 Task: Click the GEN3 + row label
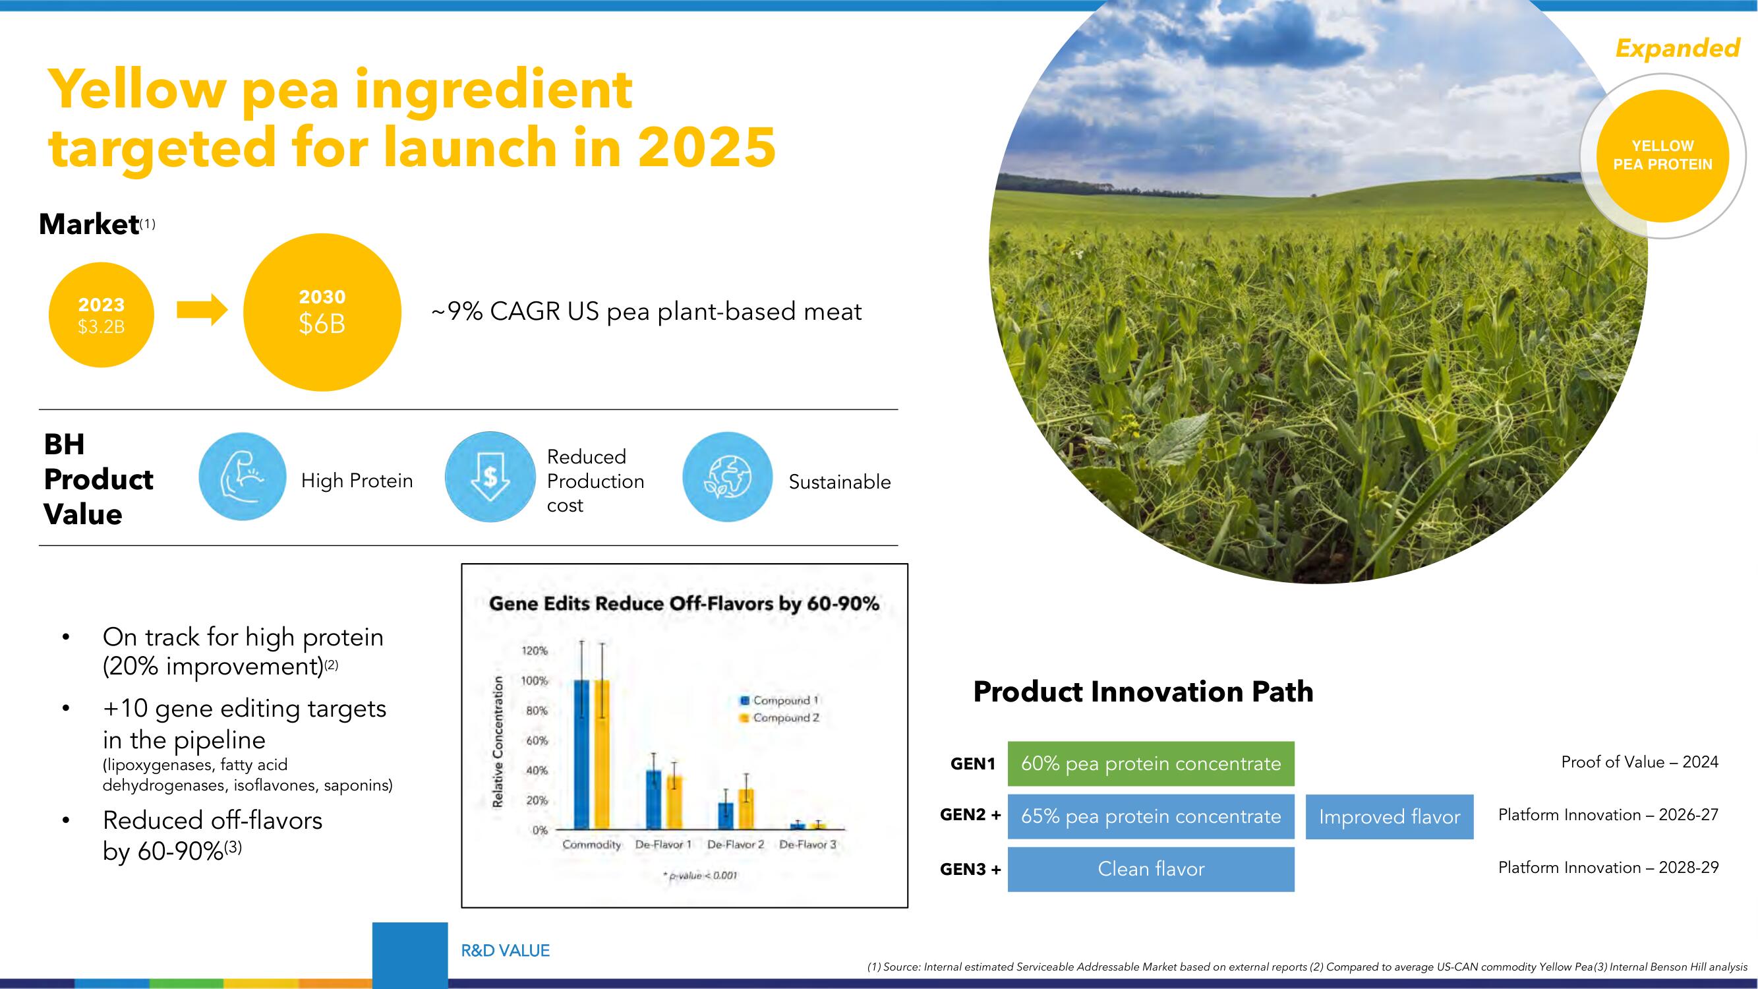point(970,870)
